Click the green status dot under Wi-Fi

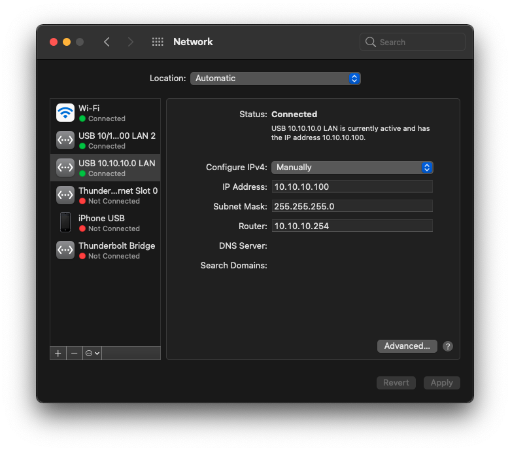82,118
